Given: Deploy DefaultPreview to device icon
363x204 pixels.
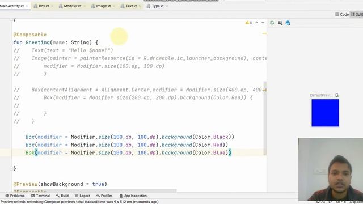Looking at the screenshot, I should tap(337, 95).
